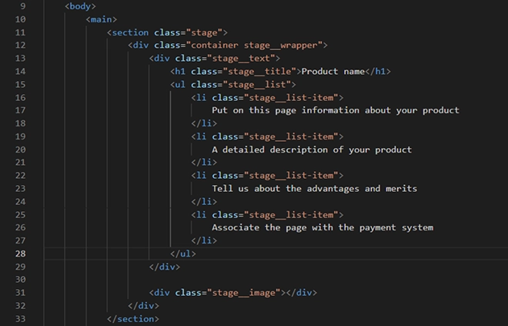Click line number 30 in the gutter
This screenshot has height=326, width=508.
pyautogui.click(x=21, y=280)
